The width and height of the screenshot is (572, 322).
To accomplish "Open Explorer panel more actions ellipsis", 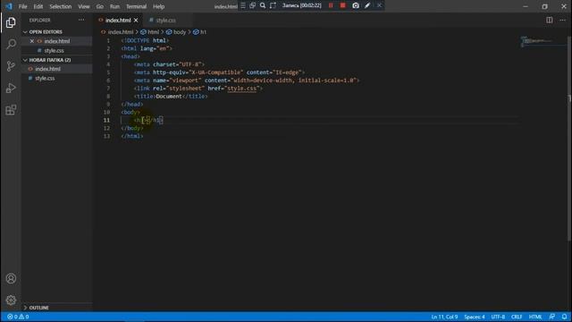I will pyautogui.click(x=81, y=20).
